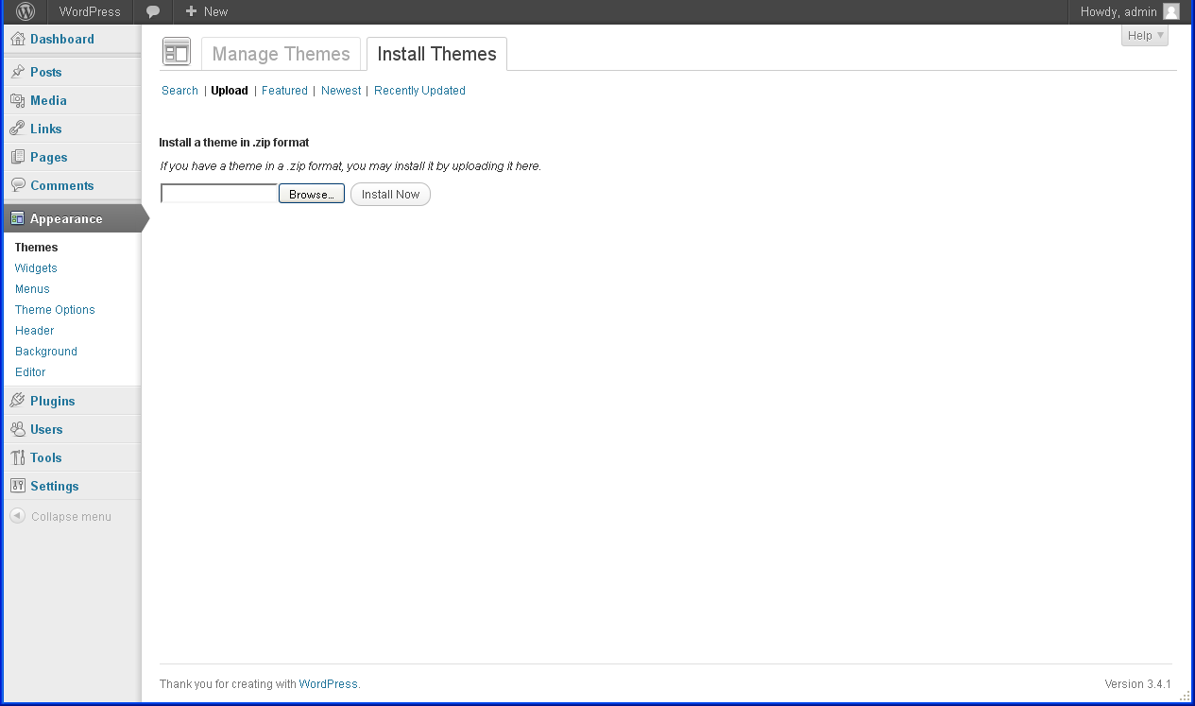1195x706 pixels.
Task: Click the Collapse menu text
Action: coord(71,517)
